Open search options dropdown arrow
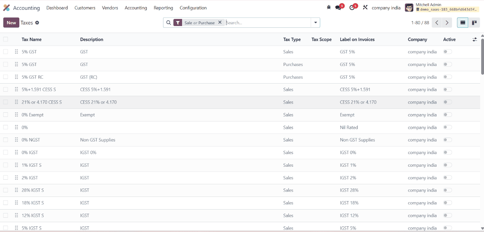Viewport: 484px width, 232px height. pos(315,22)
